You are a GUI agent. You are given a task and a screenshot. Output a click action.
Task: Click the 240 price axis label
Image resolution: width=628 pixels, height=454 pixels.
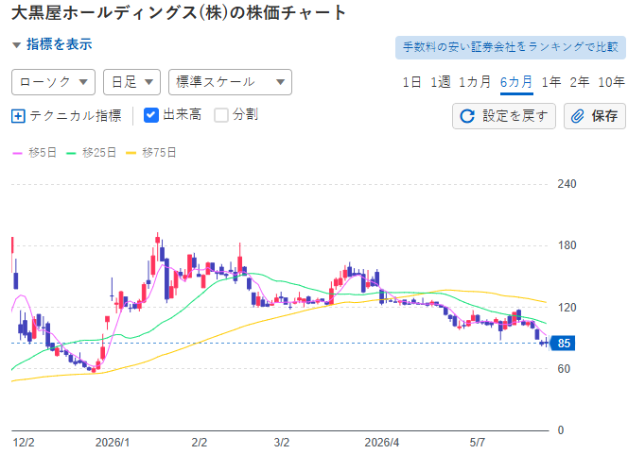[567, 184]
